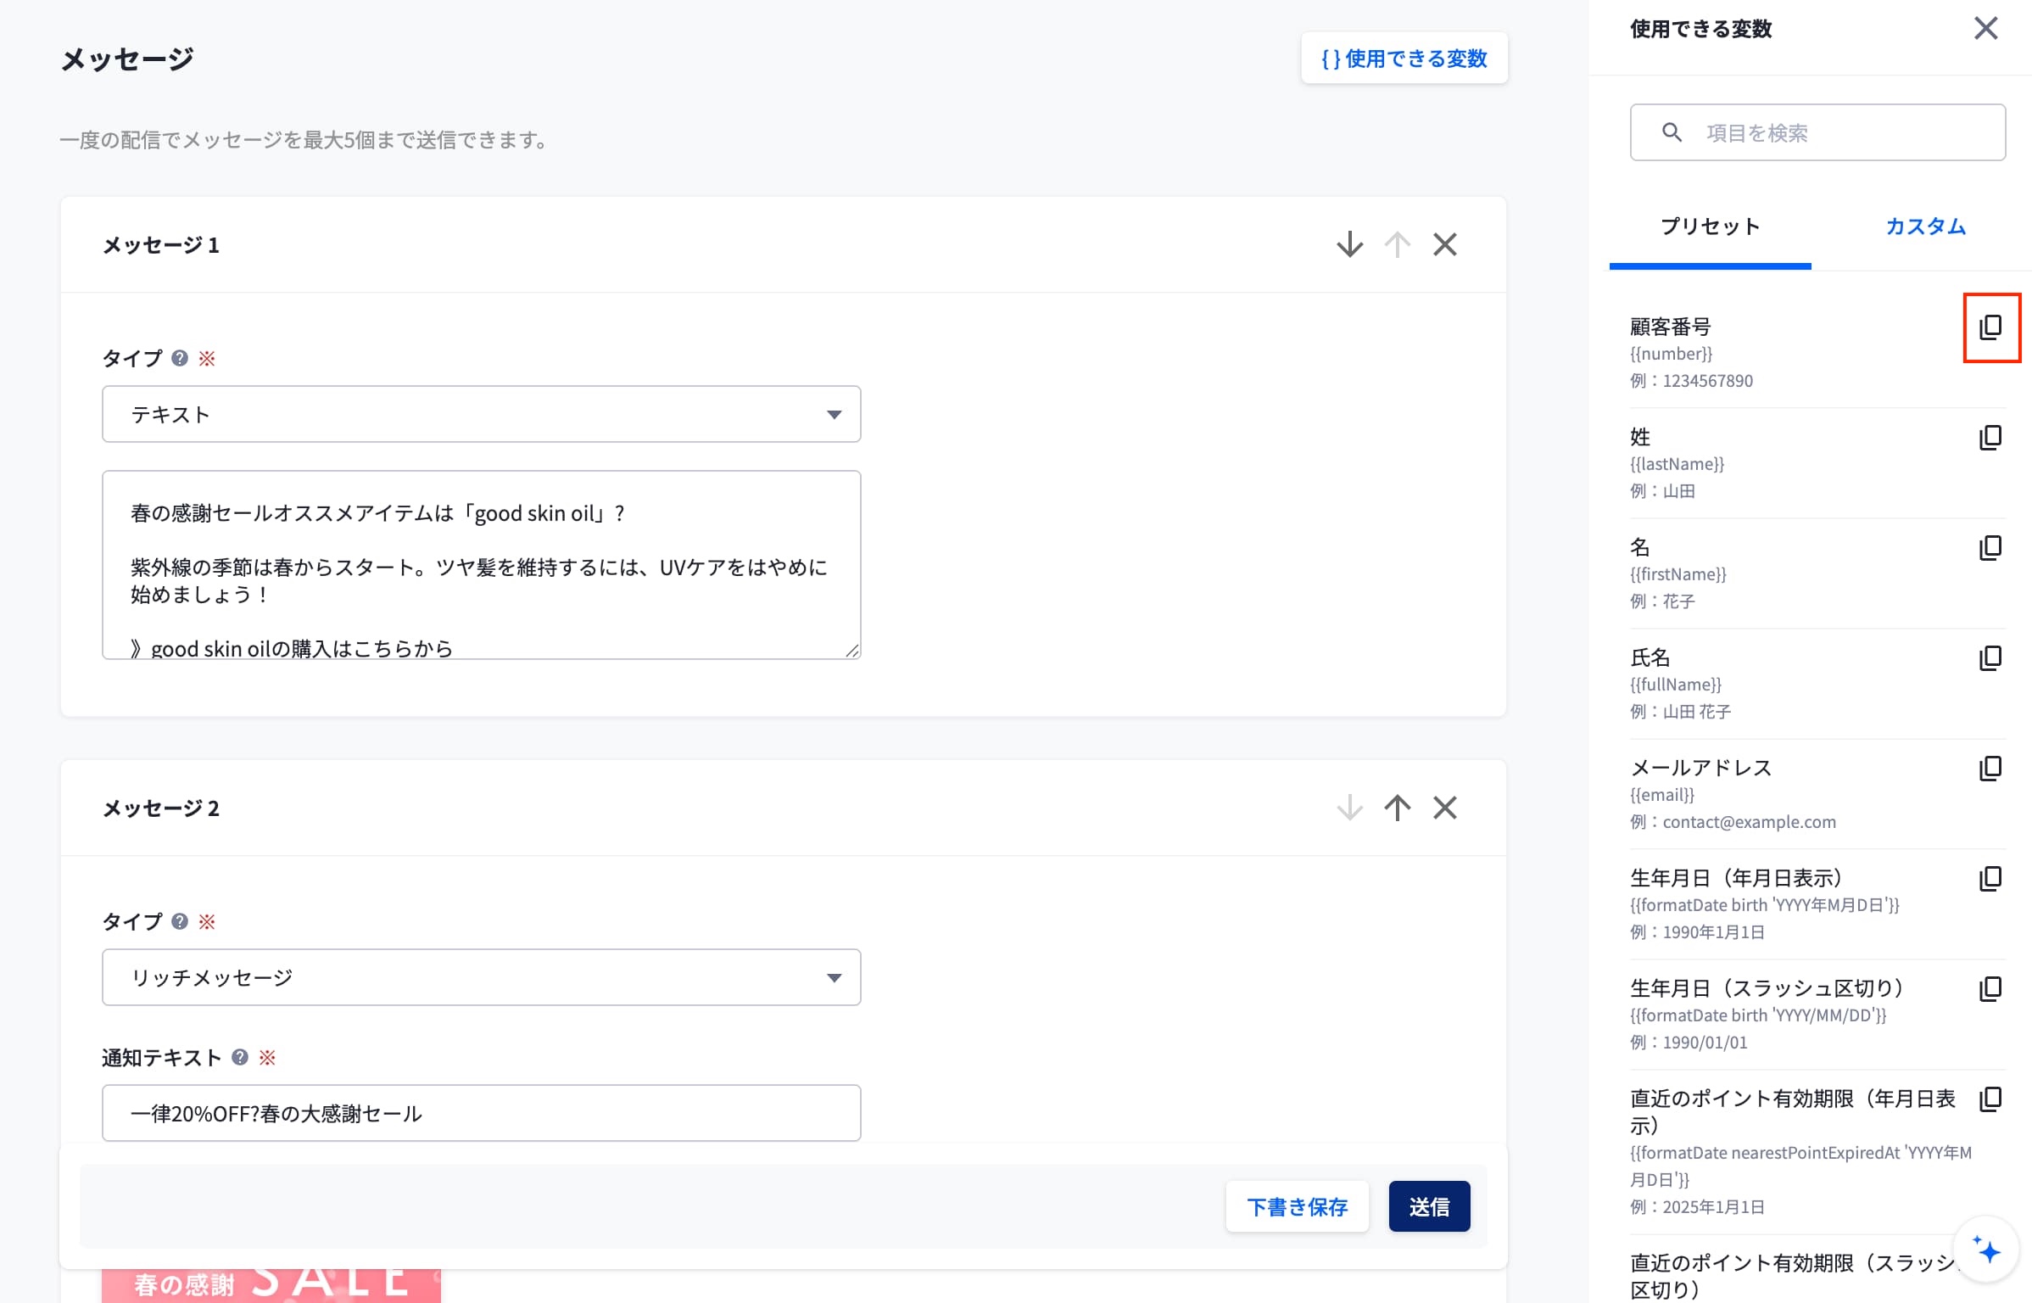This screenshot has width=2032, height=1303.
Task: Select the {{lastName}} variable code text
Action: [x=1677, y=465]
